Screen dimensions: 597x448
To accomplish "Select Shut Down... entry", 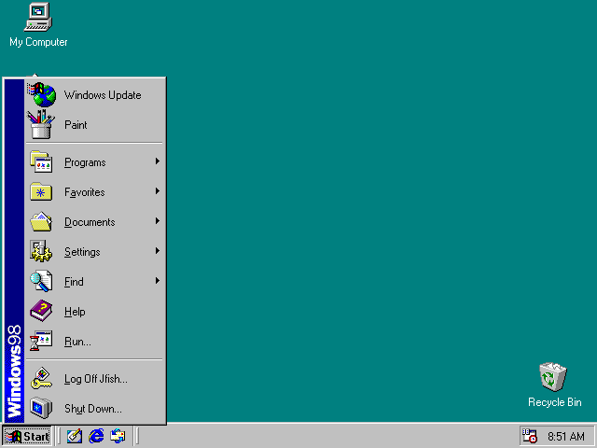I will click(95, 408).
